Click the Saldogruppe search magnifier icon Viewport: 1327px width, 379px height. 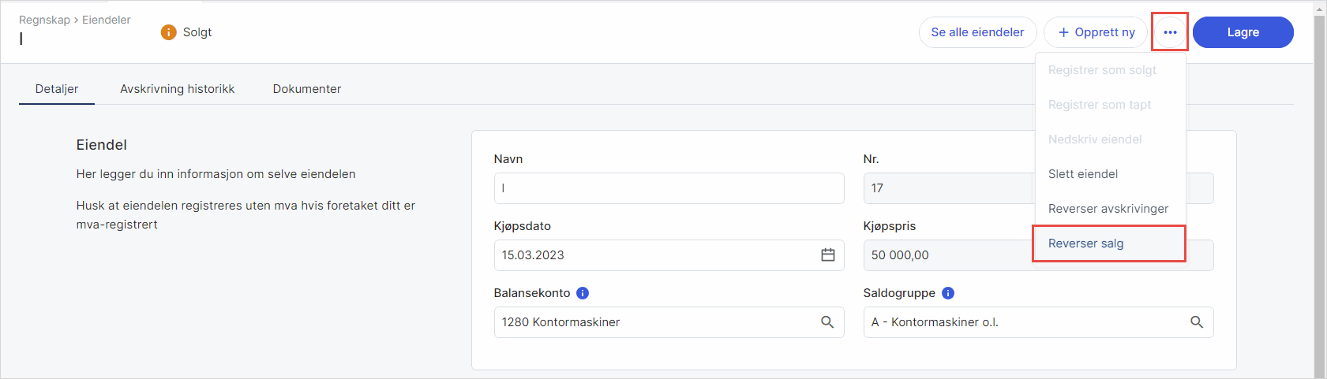tap(1197, 322)
